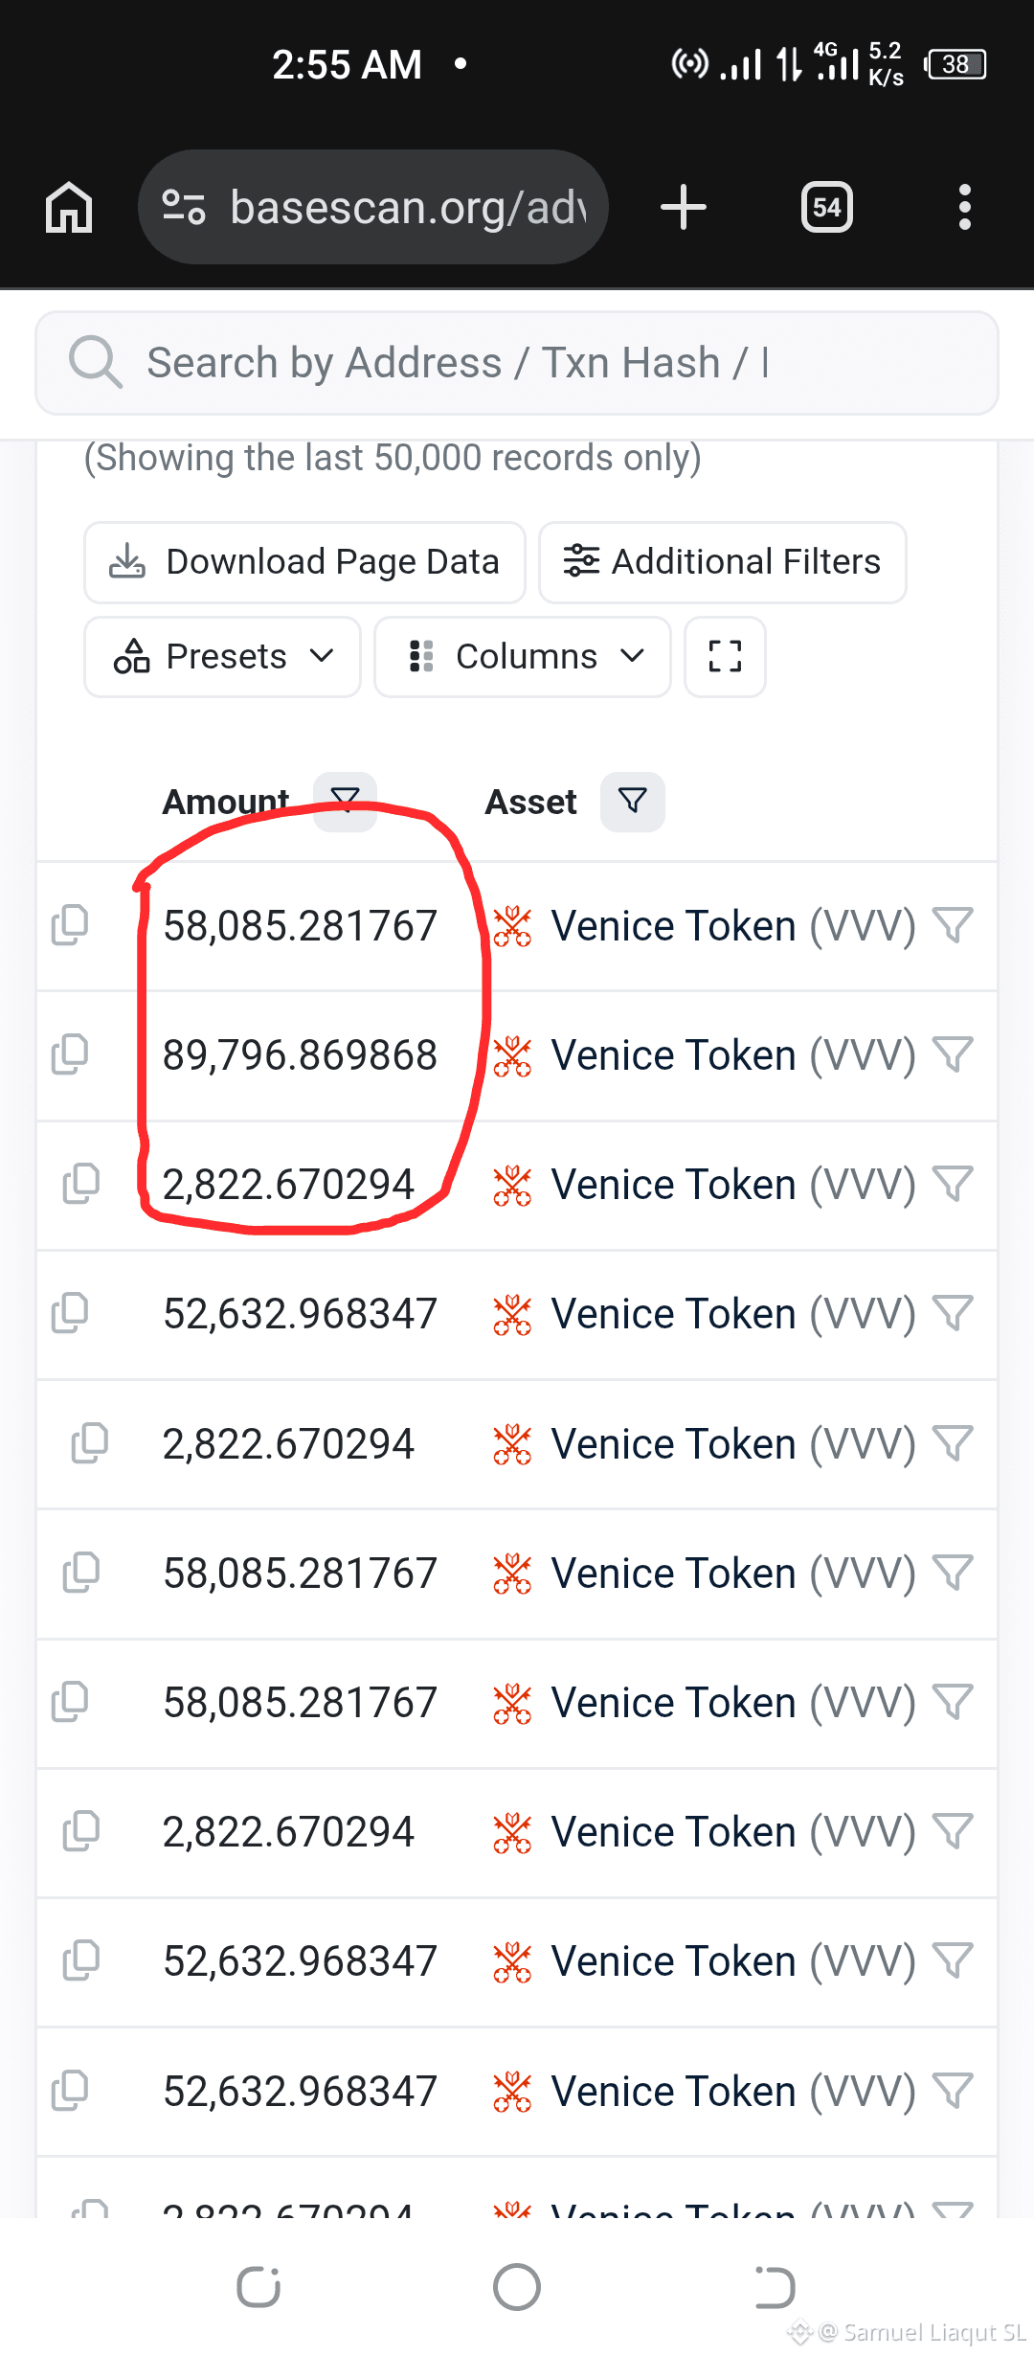Copy icon beside the 52,632.968347 fourth row
This screenshot has height=2356, width=1034.
pyautogui.click(x=70, y=1313)
